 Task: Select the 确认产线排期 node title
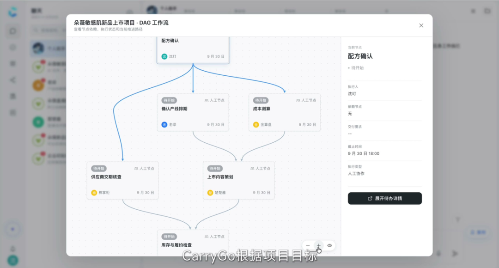click(174, 109)
